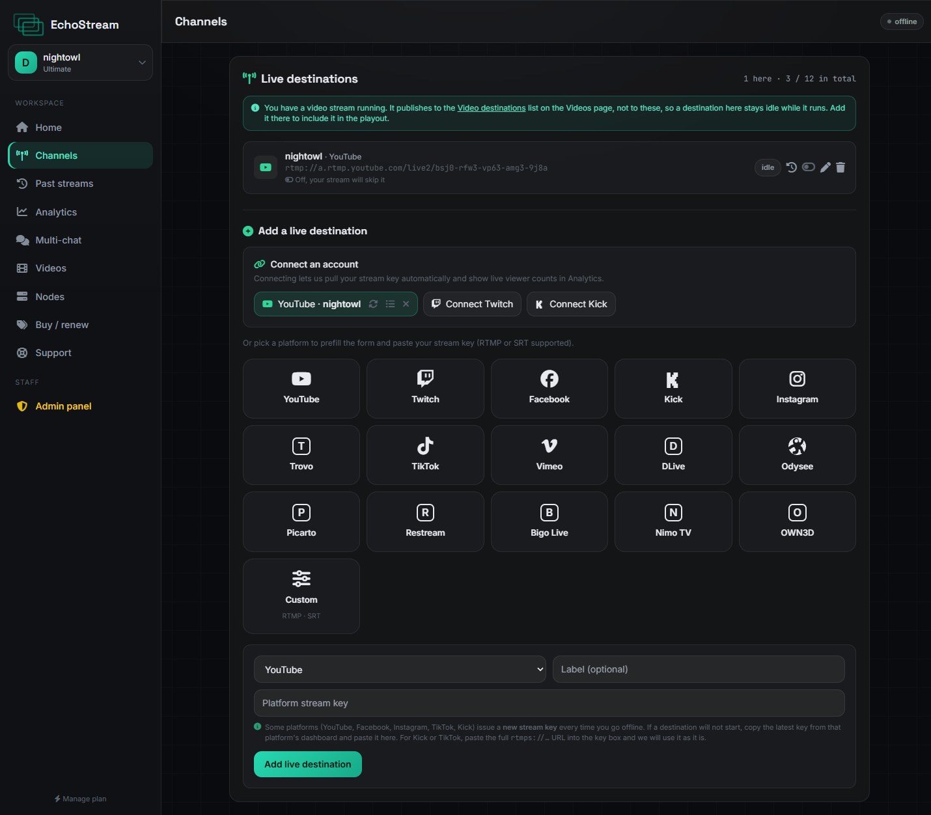Screen dimensions: 931x815
Task: Click Manage plan link
Action: pyautogui.click(x=80, y=799)
